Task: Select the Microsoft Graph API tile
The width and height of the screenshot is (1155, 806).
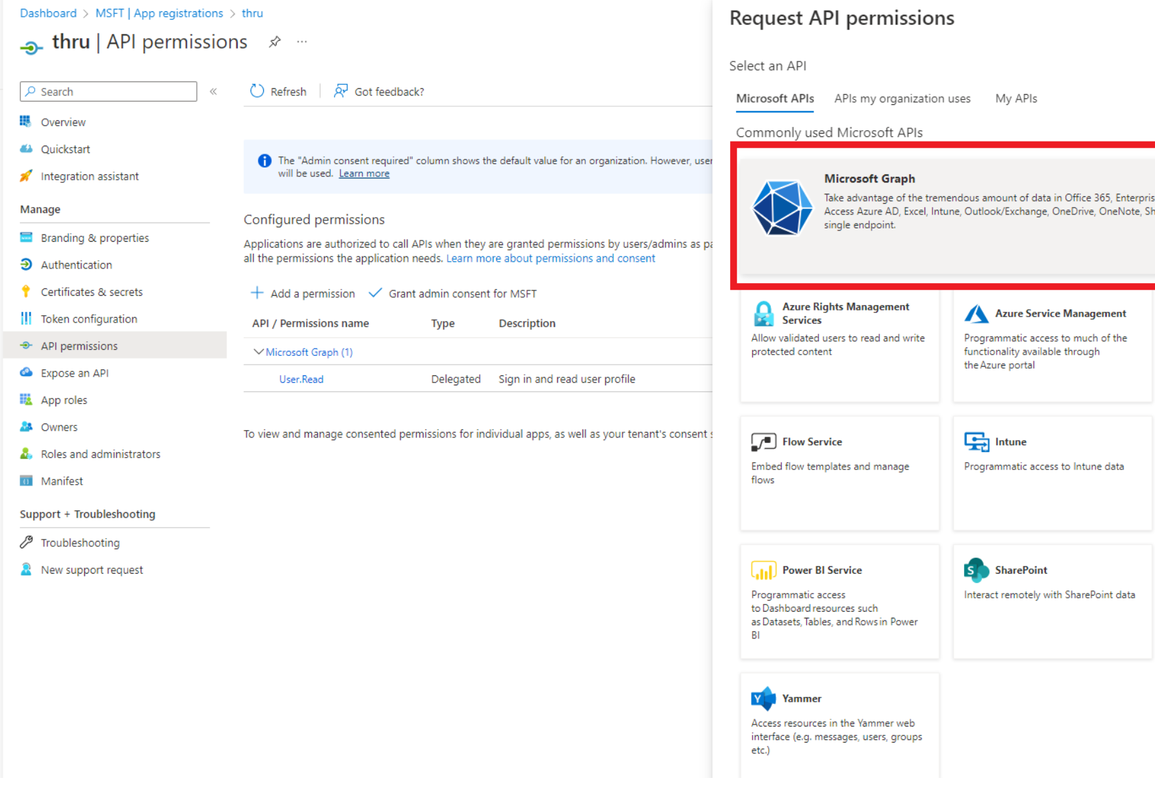Action: [946, 215]
